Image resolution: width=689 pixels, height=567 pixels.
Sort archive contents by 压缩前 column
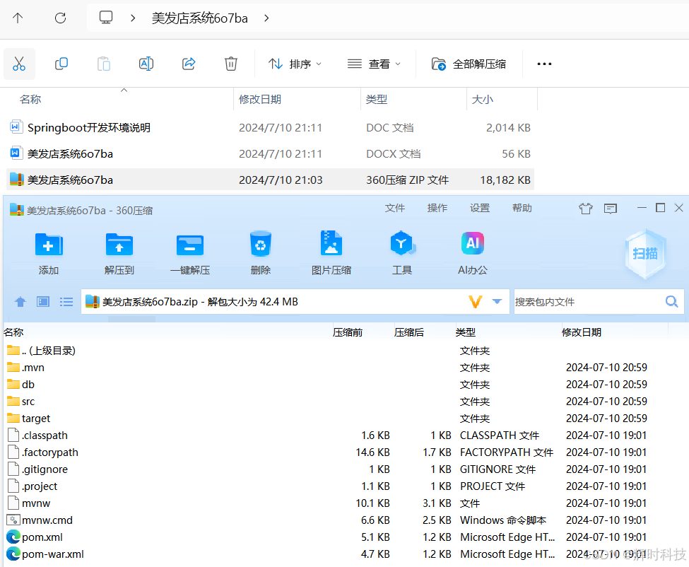pyautogui.click(x=348, y=332)
